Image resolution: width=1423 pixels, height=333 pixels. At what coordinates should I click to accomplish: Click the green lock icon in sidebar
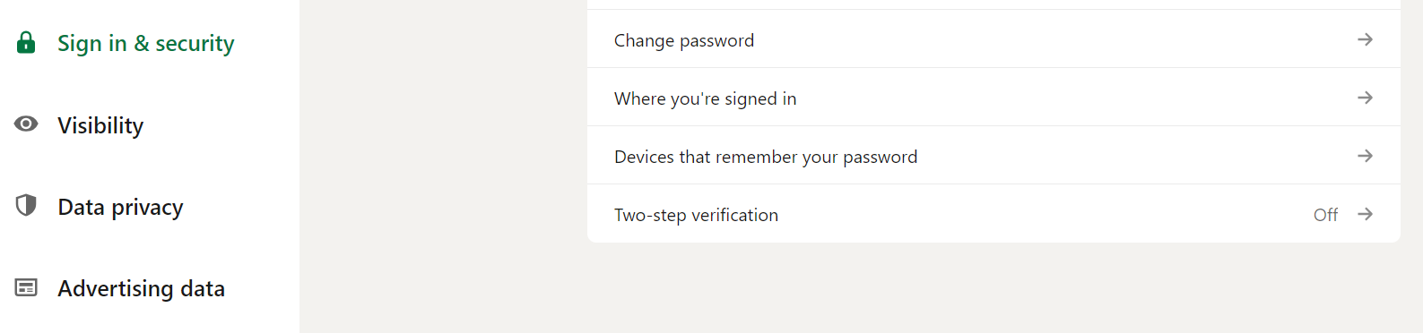pos(26,42)
